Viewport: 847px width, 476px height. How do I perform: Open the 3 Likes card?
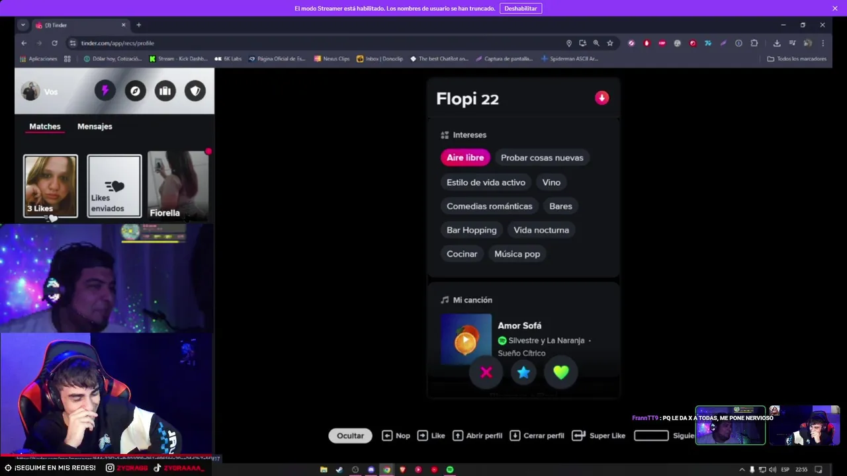(50, 186)
